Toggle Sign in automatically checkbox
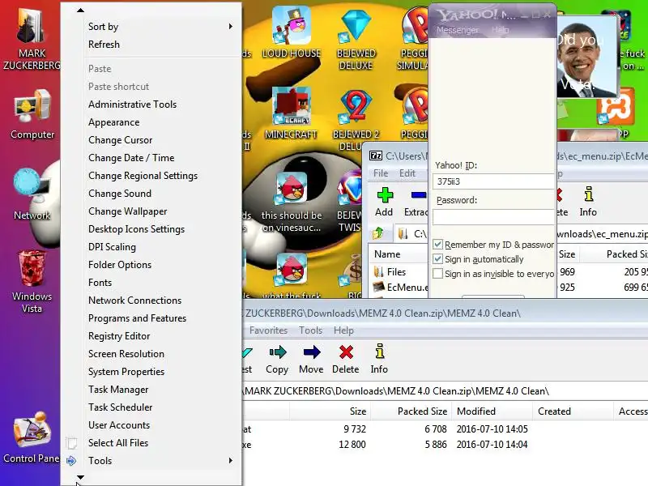Viewport: 648px width, 486px height. 437,258
